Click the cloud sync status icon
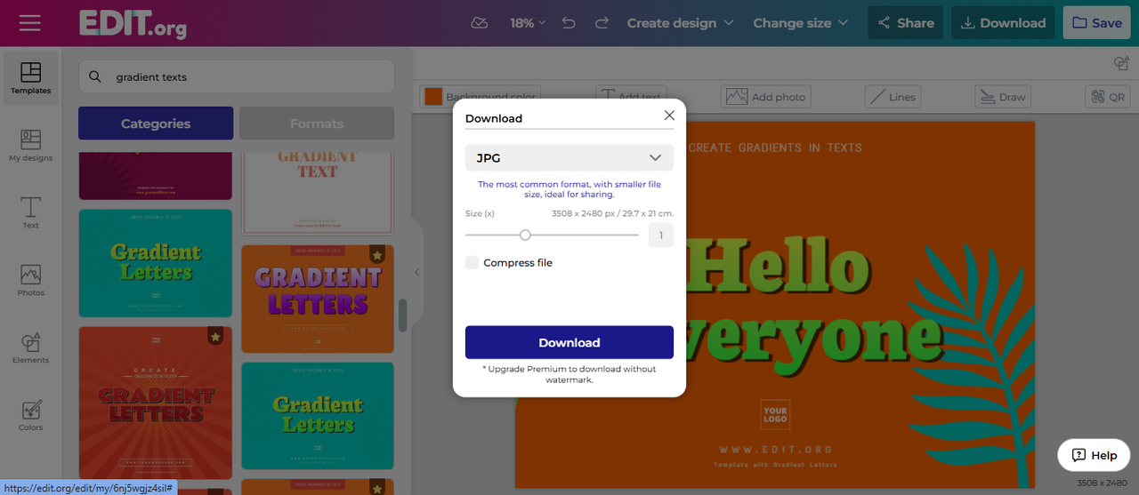 pos(480,23)
